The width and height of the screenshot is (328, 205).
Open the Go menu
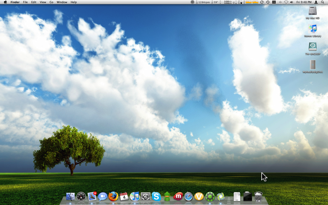[x=52, y=2]
